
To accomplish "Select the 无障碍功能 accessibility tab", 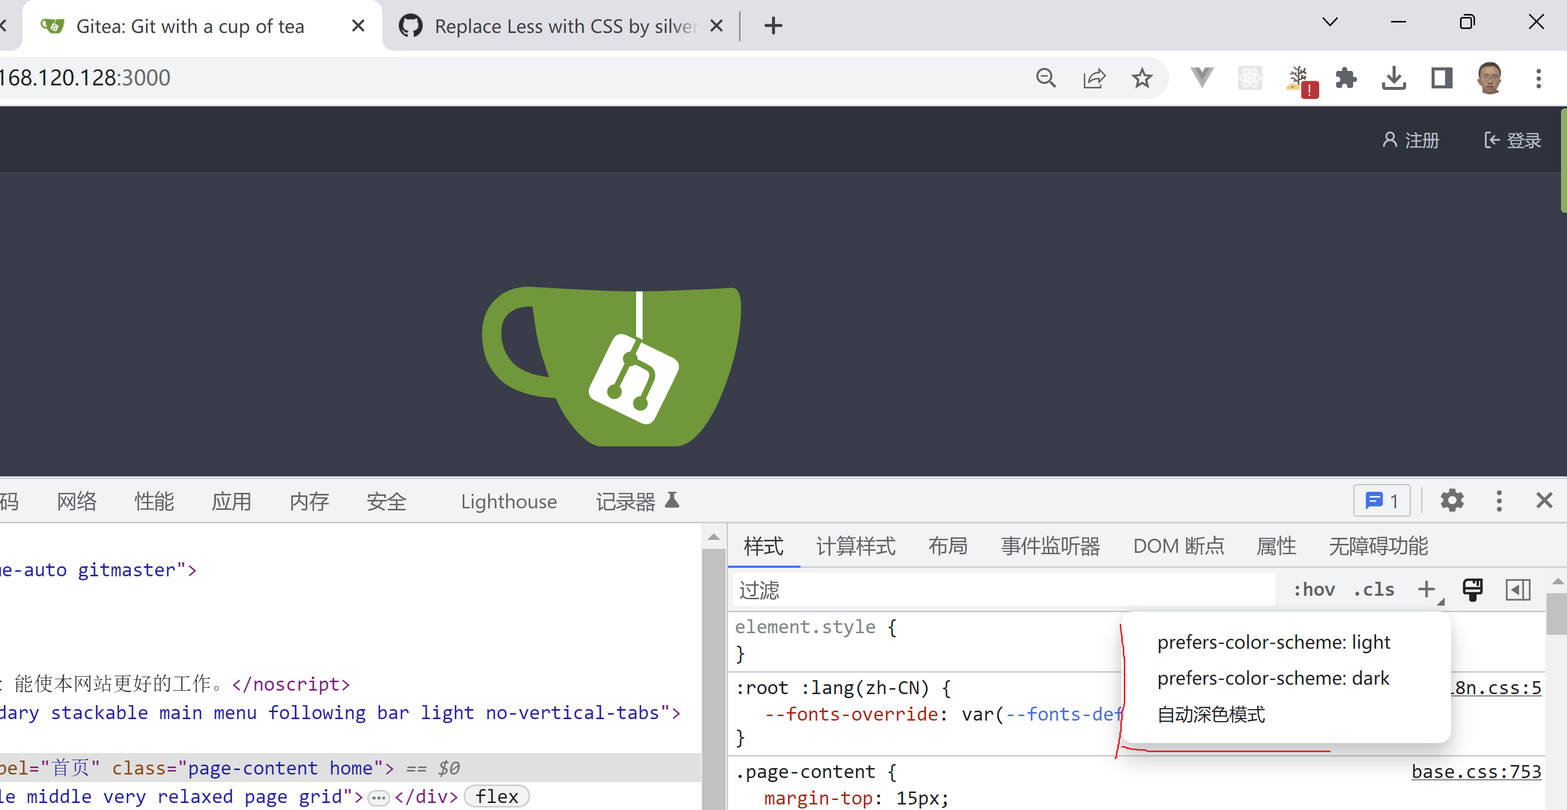I will pos(1378,545).
